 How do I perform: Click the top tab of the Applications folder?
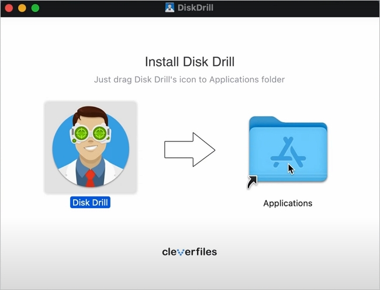coord(266,120)
